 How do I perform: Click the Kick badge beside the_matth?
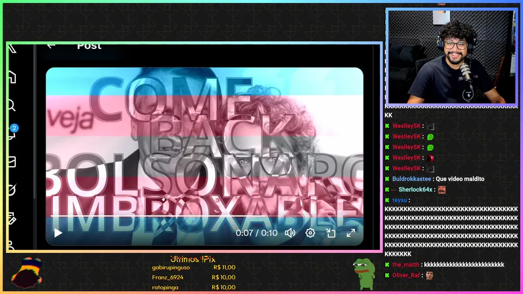coord(387,265)
